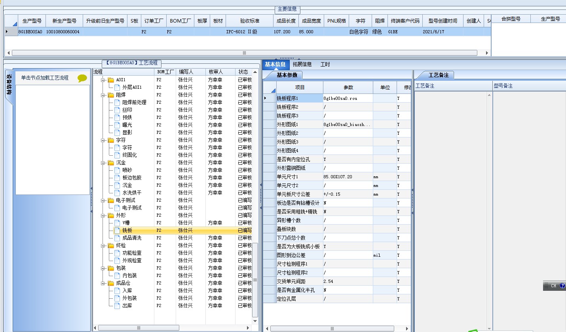Open the 拓展信息 tab
This screenshot has height=332, width=566.
pyautogui.click(x=302, y=64)
